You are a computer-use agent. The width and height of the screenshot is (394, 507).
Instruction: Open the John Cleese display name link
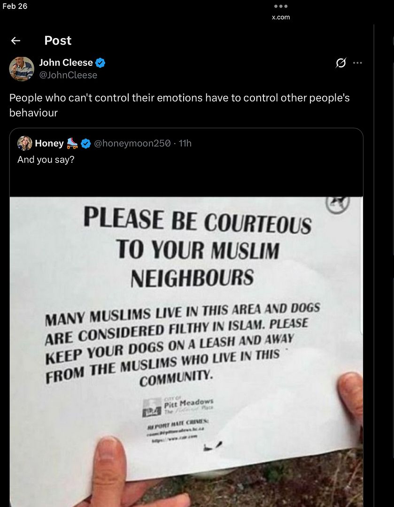66,63
